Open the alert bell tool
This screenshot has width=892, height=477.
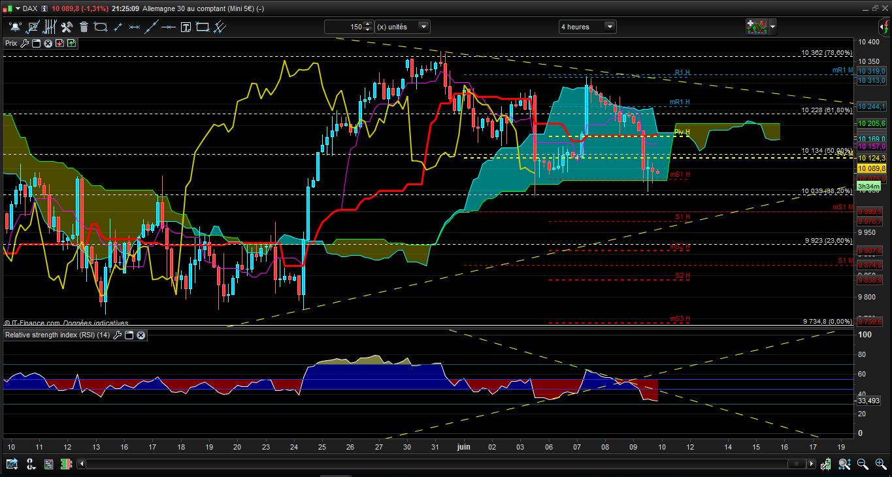tap(15, 27)
